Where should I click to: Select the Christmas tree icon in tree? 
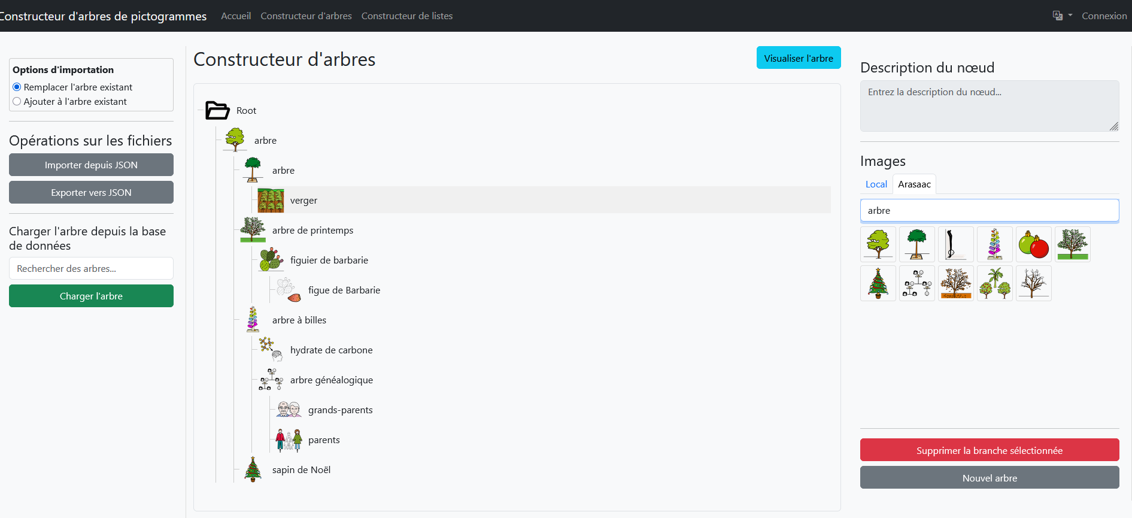point(253,469)
